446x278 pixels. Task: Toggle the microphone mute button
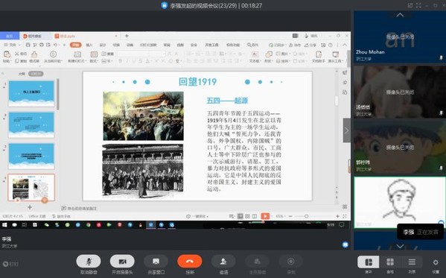(x=89, y=261)
